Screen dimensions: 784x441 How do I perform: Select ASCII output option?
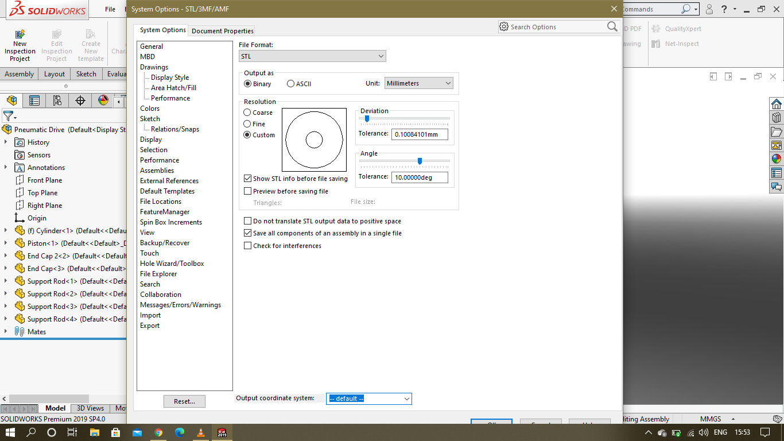[290, 84]
